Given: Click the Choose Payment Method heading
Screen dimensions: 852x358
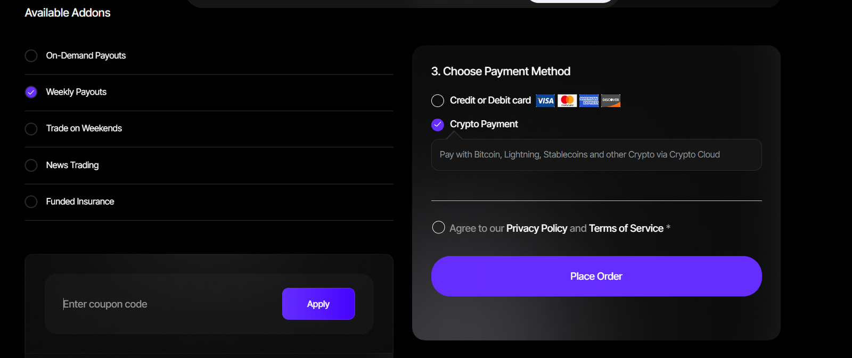Looking at the screenshot, I should tap(501, 71).
